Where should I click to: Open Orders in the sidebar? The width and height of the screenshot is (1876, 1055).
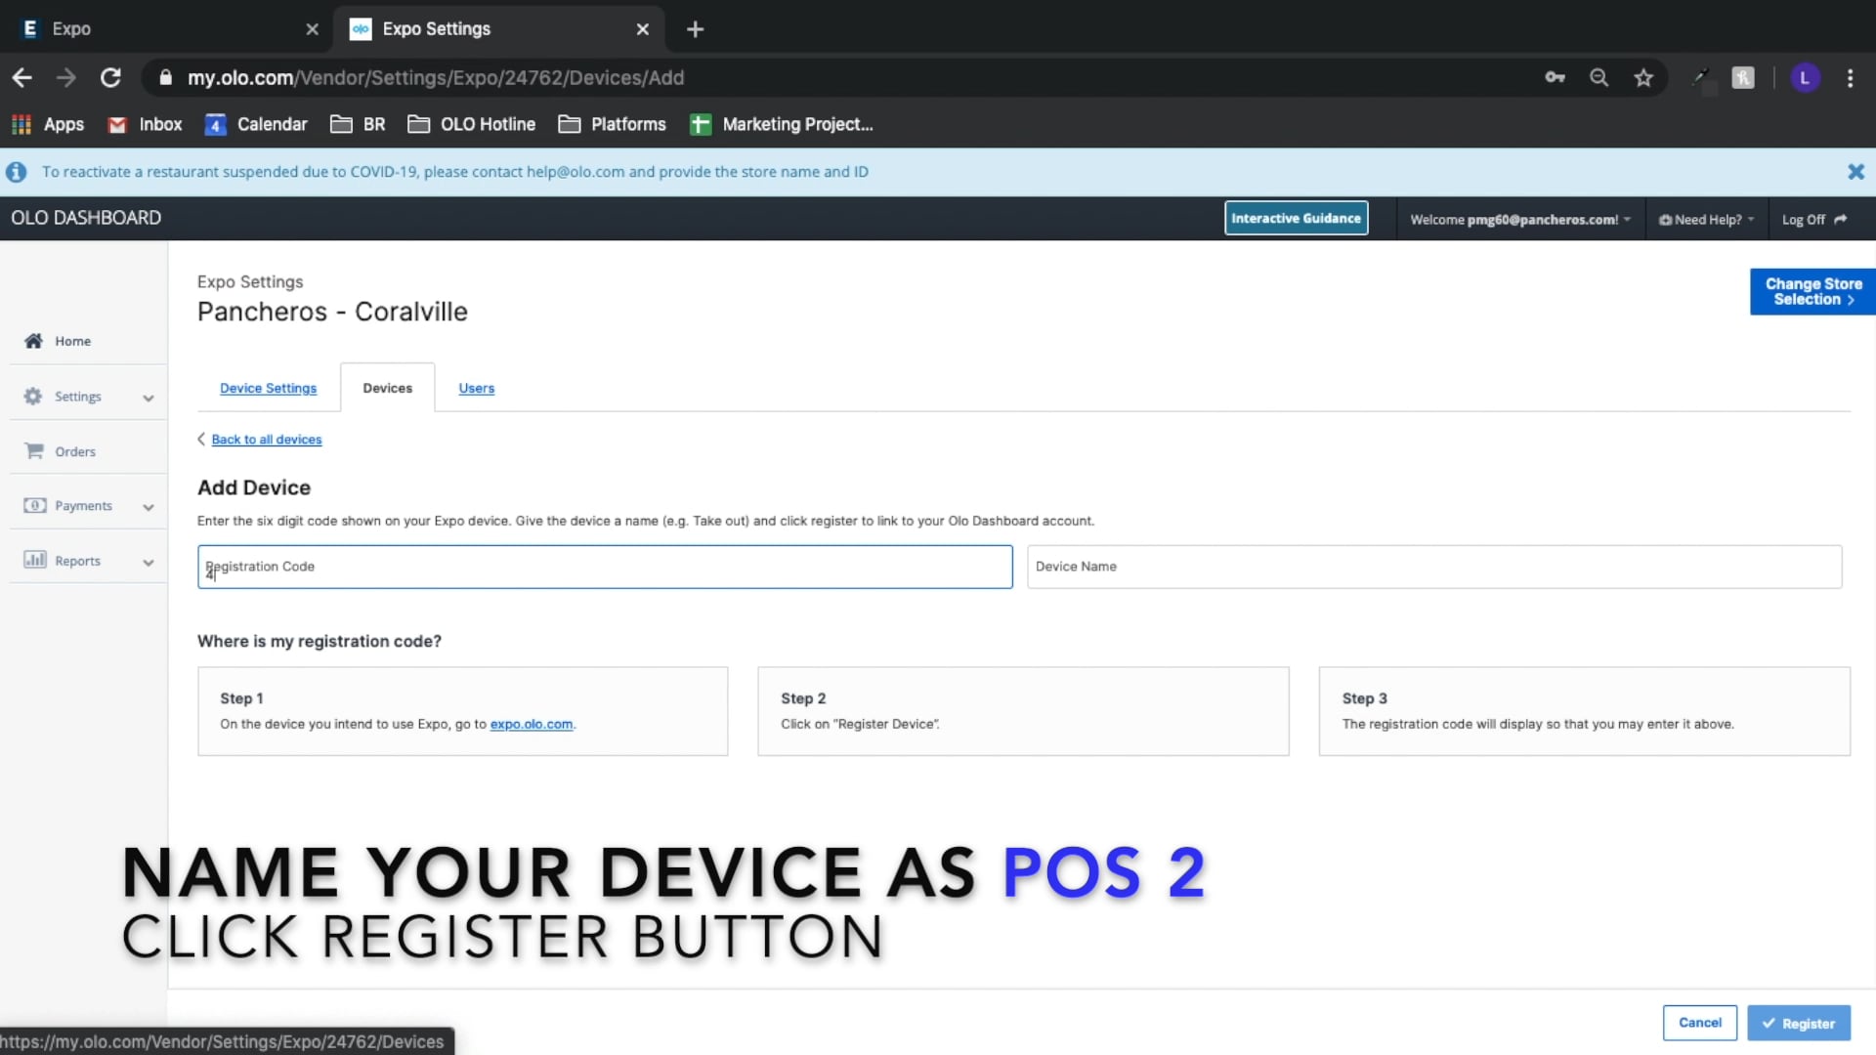61,451
